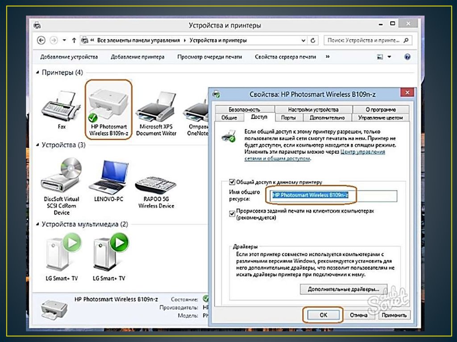This screenshot has height=342, width=457.
Task: Select the LENOVO-PC laptop icon
Action: pyautogui.click(x=108, y=175)
